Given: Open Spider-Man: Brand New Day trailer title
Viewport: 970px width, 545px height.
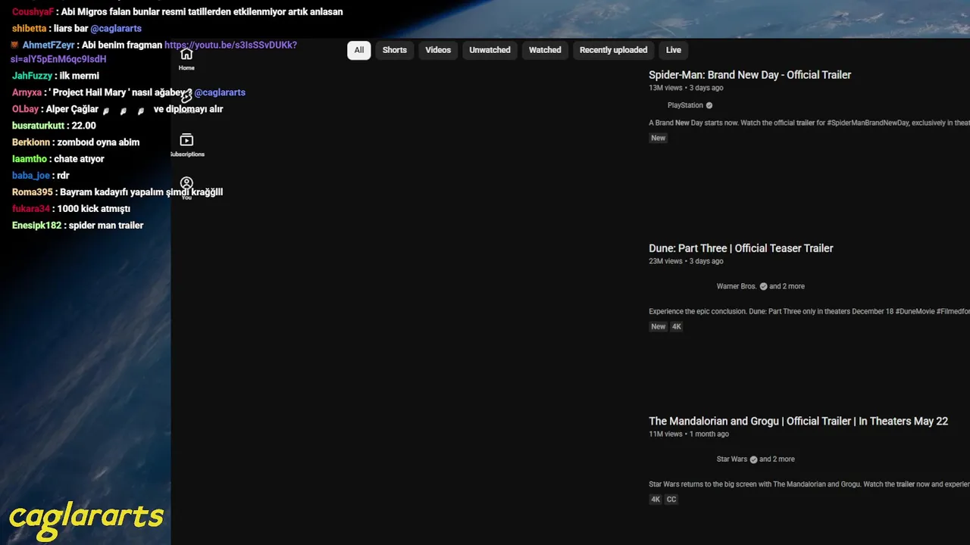Looking at the screenshot, I should 749,75.
